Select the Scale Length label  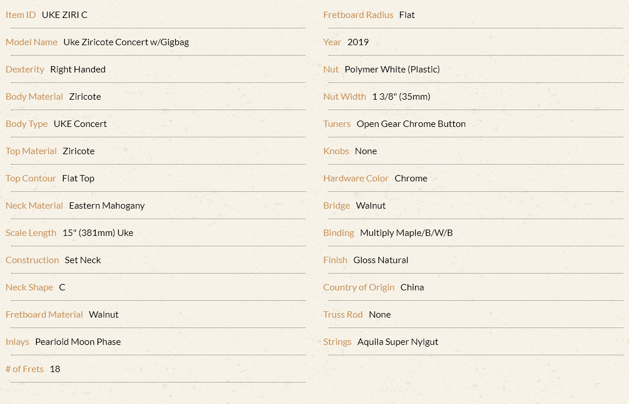(x=31, y=233)
